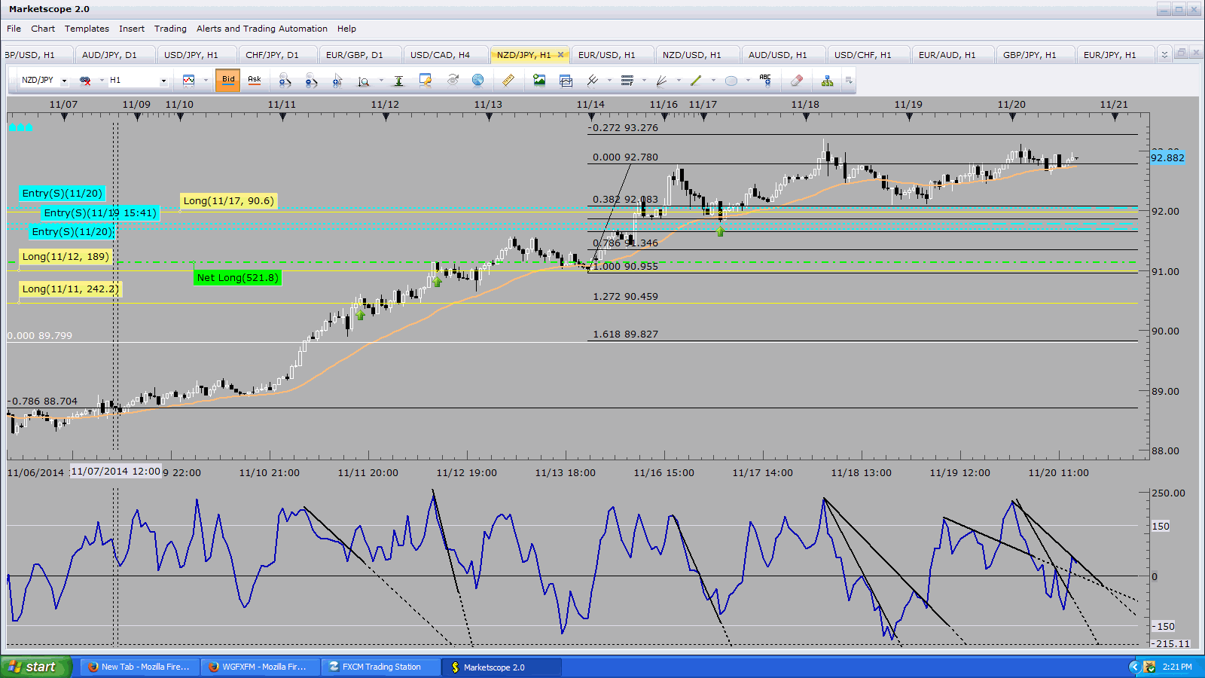Click the Net Long(521.8) position label
The height and width of the screenshot is (678, 1205).
tap(237, 278)
